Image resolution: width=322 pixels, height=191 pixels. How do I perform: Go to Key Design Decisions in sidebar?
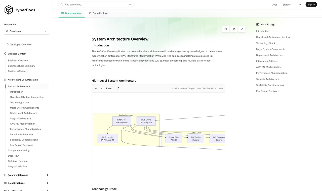tap(22, 145)
